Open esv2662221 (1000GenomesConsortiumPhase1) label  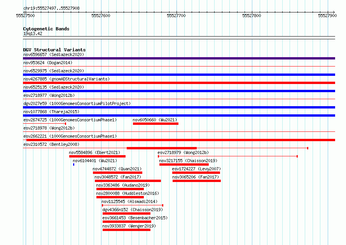pyautogui.click(x=70, y=136)
